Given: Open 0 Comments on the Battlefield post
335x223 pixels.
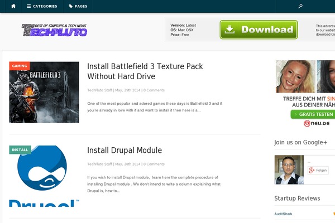Looking at the screenshot, I should click(x=154, y=90).
